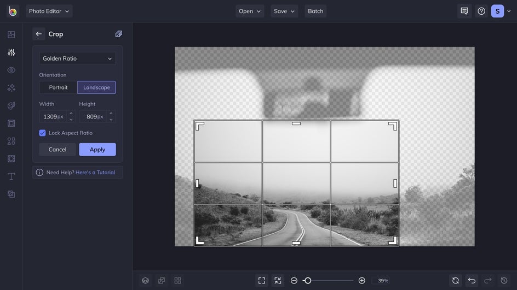The width and height of the screenshot is (517, 290).
Task: Open the Golden Ratio dropdown
Action: 77,58
